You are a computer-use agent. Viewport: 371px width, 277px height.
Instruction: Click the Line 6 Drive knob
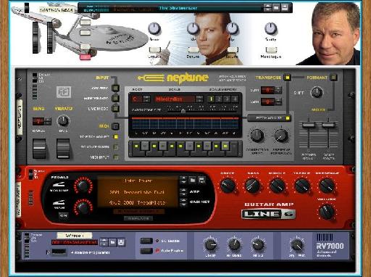pos(228,186)
